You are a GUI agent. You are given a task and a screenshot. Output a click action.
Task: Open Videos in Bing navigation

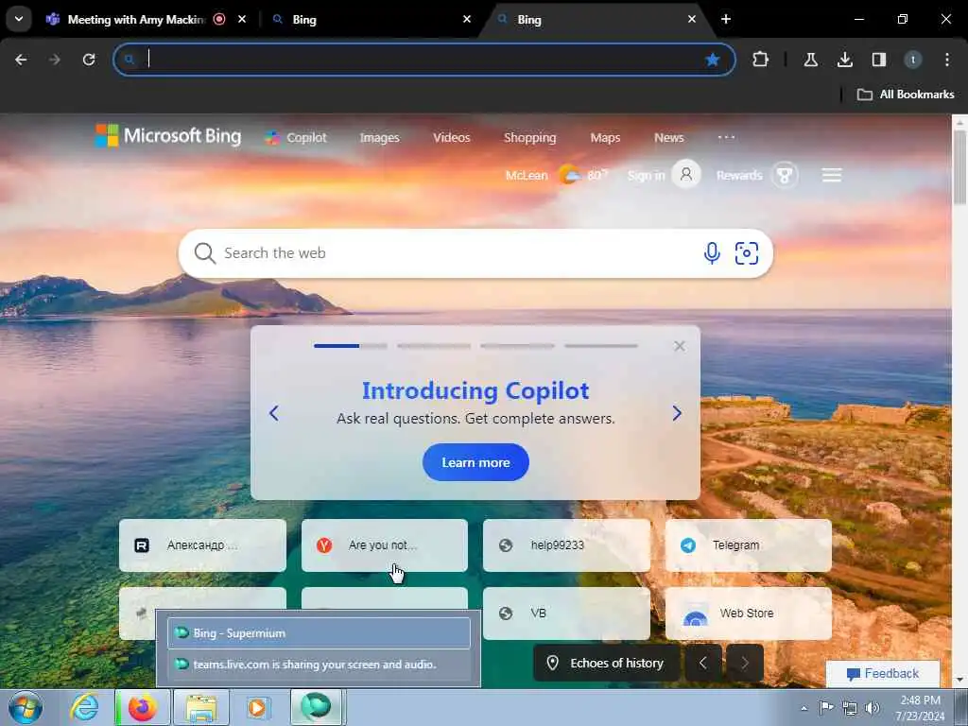(451, 138)
